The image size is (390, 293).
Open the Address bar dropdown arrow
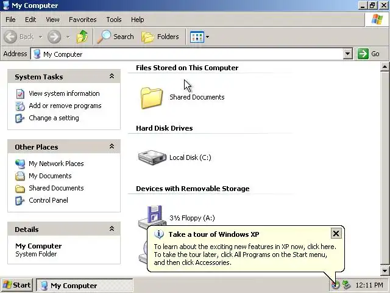[347, 54]
